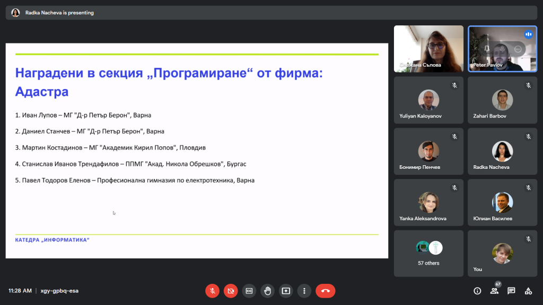
Task: Click the mute mic icon on Peter Pavlov's tile
Action: tap(502, 49)
